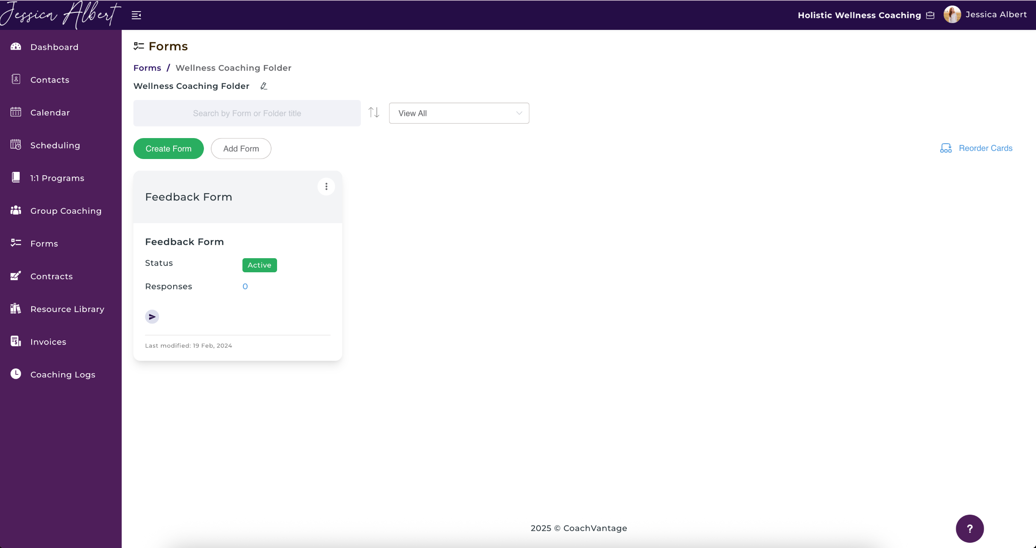Click the Reorder Cards link
Image resolution: width=1036 pixels, height=548 pixels.
click(x=986, y=148)
